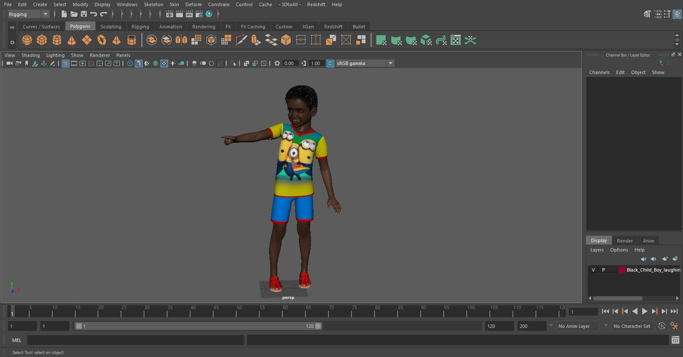Open the Layers menu in Layer Editor
The image size is (683, 357).
pos(597,250)
